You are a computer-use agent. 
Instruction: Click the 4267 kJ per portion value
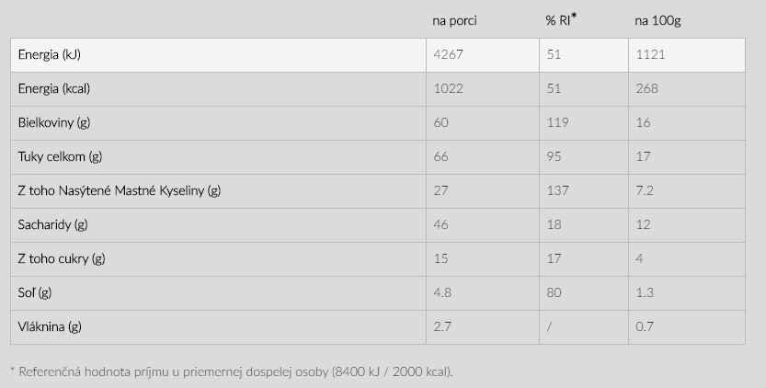coord(447,55)
